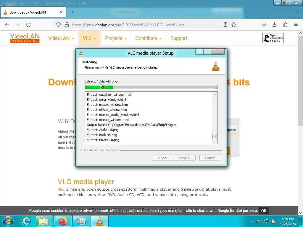303x227 pixels.
Task: Expand the Contribute navigation dropdown
Action: pyautogui.click(x=149, y=38)
